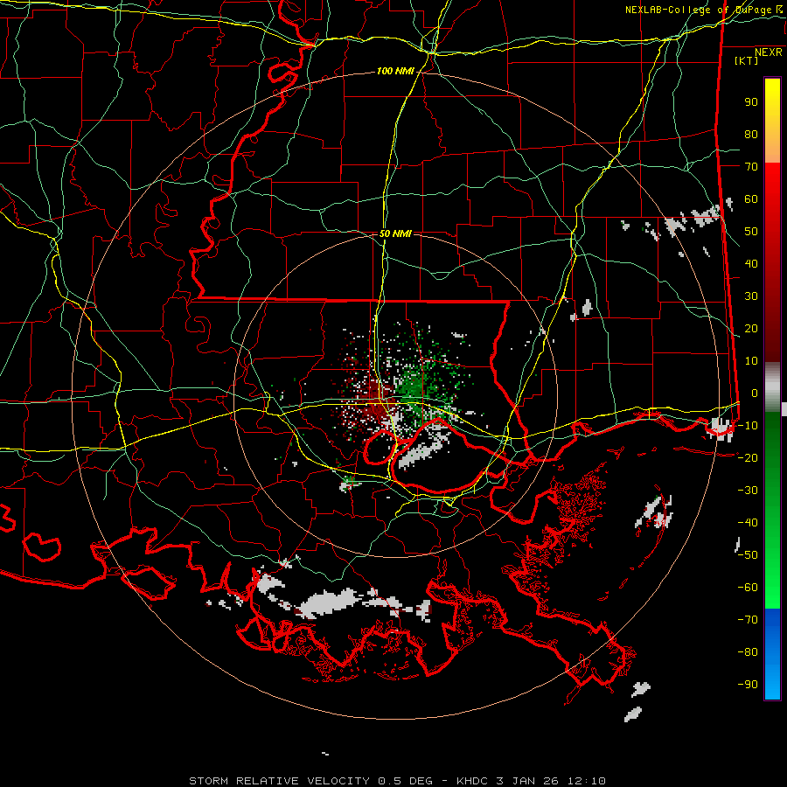Select the positive 90 knot scale label
The width and height of the screenshot is (787, 787).
[x=751, y=102]
